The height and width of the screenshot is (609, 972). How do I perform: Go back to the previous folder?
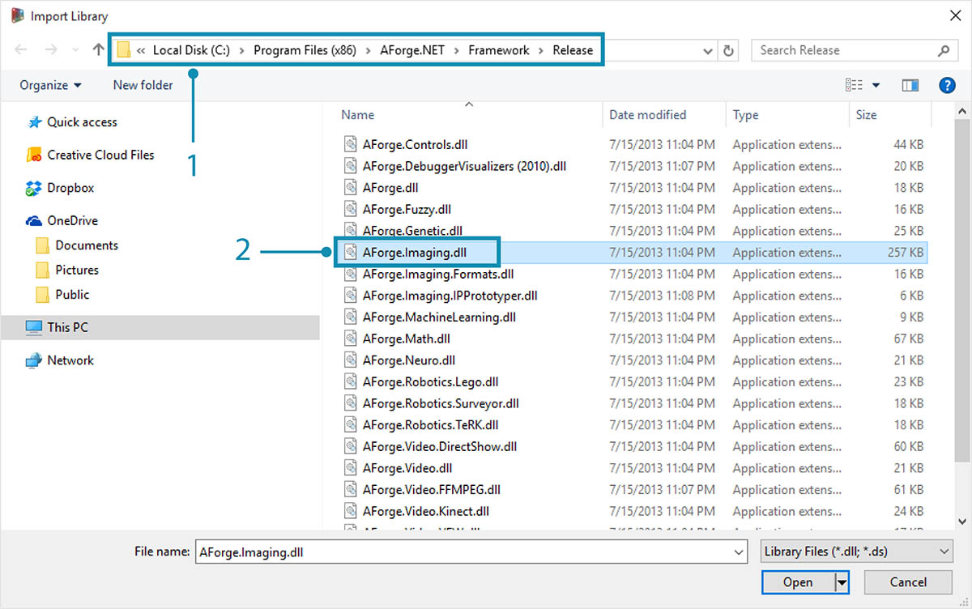pos(21,50)
